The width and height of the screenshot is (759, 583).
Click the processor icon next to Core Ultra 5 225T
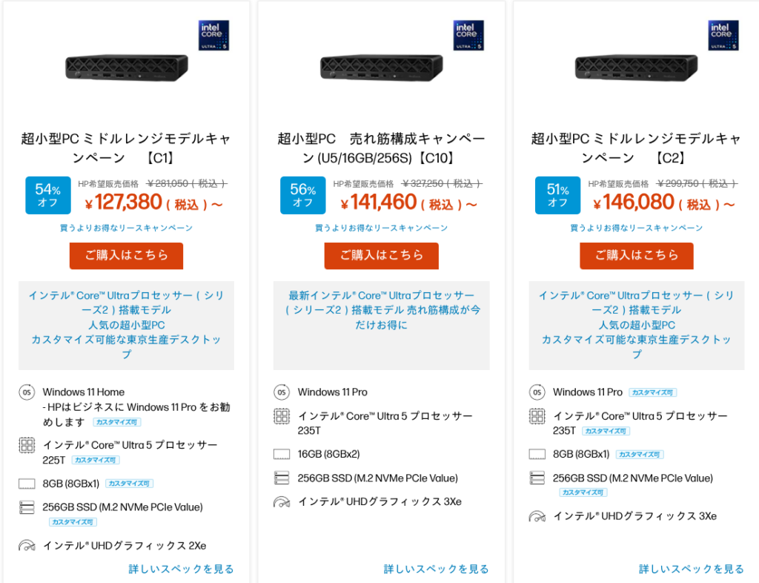pyautogui.click(x=27, y=445)
